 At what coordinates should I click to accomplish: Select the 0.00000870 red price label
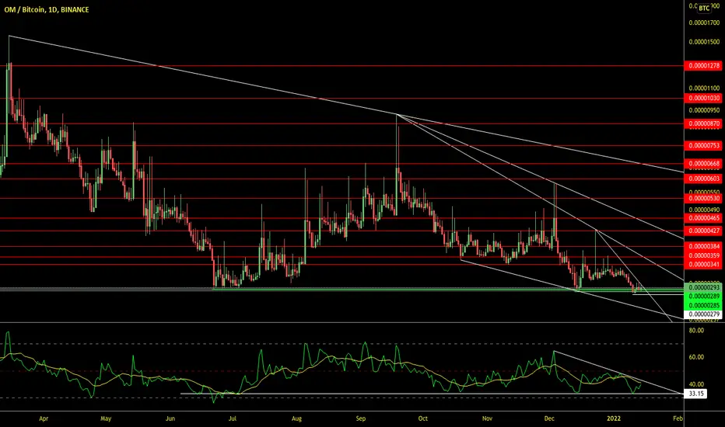[702, 123]
